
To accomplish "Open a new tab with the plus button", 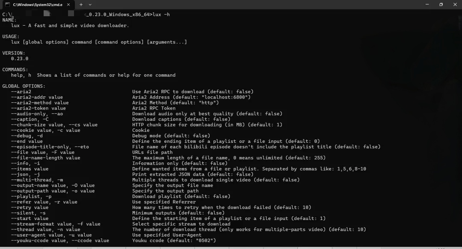I will pos(81,4).
